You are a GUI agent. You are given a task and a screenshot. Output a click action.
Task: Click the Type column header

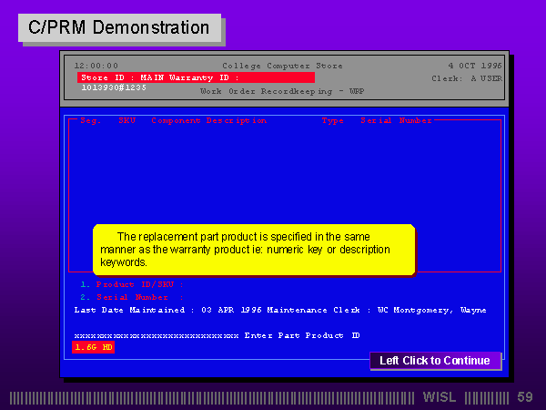[332, 120]
